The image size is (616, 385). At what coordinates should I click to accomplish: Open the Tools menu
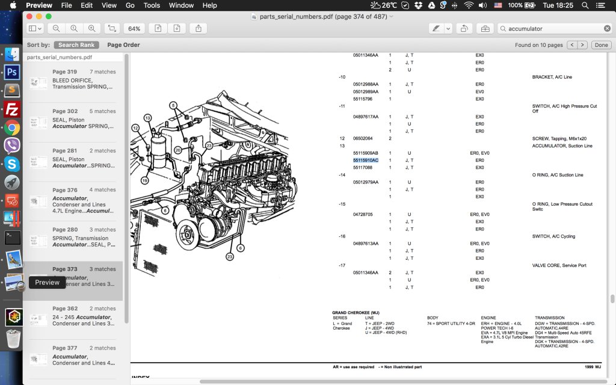tap(152, 5)
